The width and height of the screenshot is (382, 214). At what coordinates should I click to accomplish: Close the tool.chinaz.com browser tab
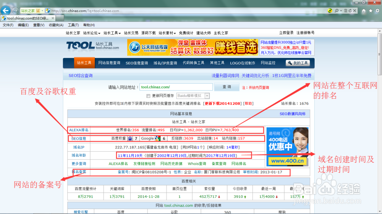53,18
